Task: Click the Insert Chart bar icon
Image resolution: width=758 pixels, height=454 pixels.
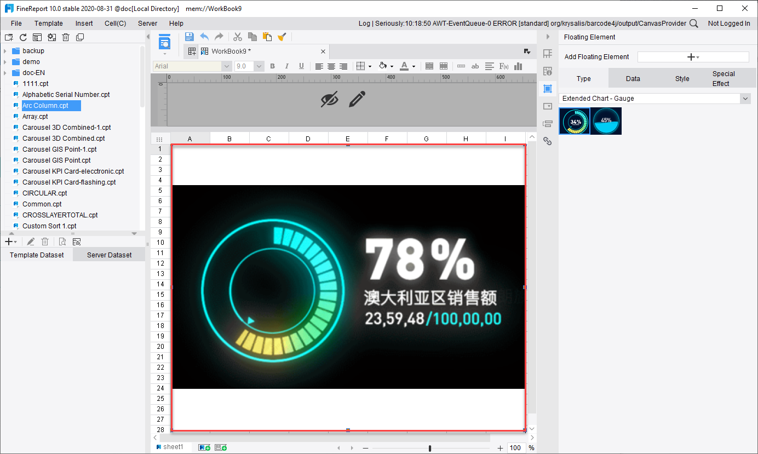Action: 519,66
